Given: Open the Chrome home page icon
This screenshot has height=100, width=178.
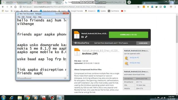Looking at the screenshot, I should [16, 7].
